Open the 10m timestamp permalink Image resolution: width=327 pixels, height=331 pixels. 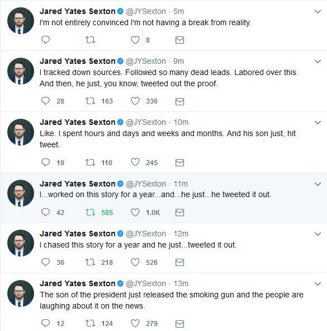[181, 122]
